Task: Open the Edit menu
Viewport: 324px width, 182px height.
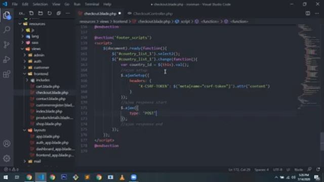Action: [x=25, y=4]
